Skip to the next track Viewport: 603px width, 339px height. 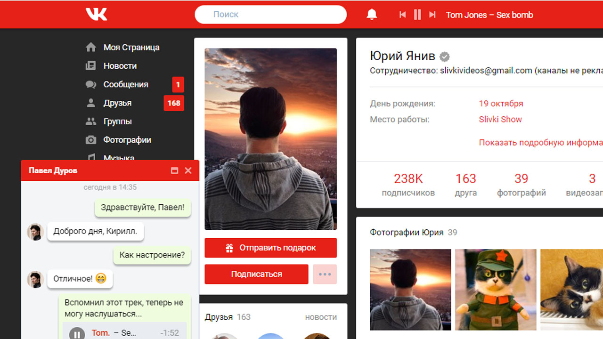[x=432, y=15]
